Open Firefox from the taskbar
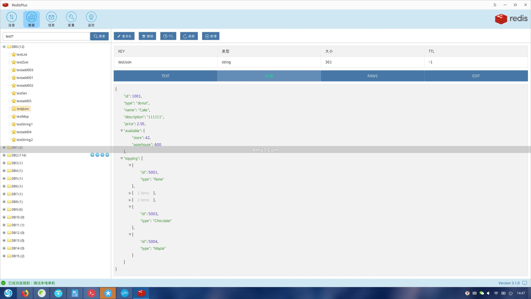The image size is (531, 299). pos(25,293)
